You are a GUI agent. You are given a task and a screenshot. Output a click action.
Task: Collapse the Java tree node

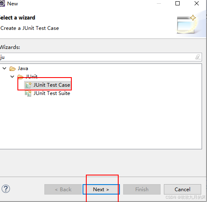point(5,68)
